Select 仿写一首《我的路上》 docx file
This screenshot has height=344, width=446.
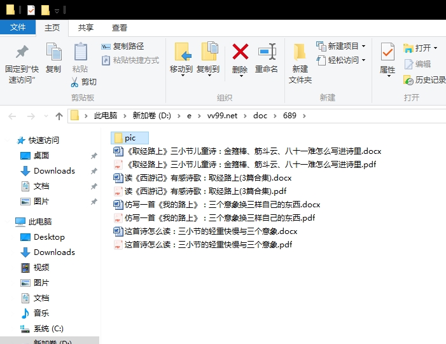[217, 205]
